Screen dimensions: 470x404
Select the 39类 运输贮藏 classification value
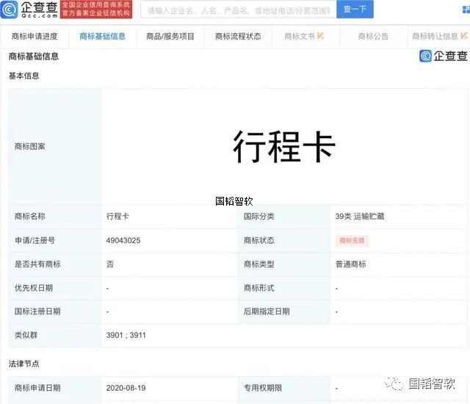click(360, 217)
